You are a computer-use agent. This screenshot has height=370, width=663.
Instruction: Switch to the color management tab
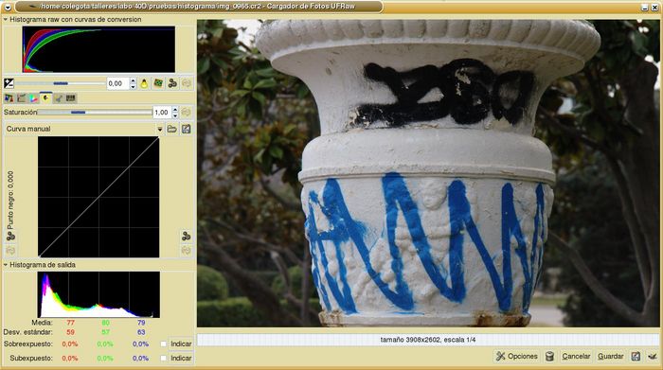[x=33, y=98]
